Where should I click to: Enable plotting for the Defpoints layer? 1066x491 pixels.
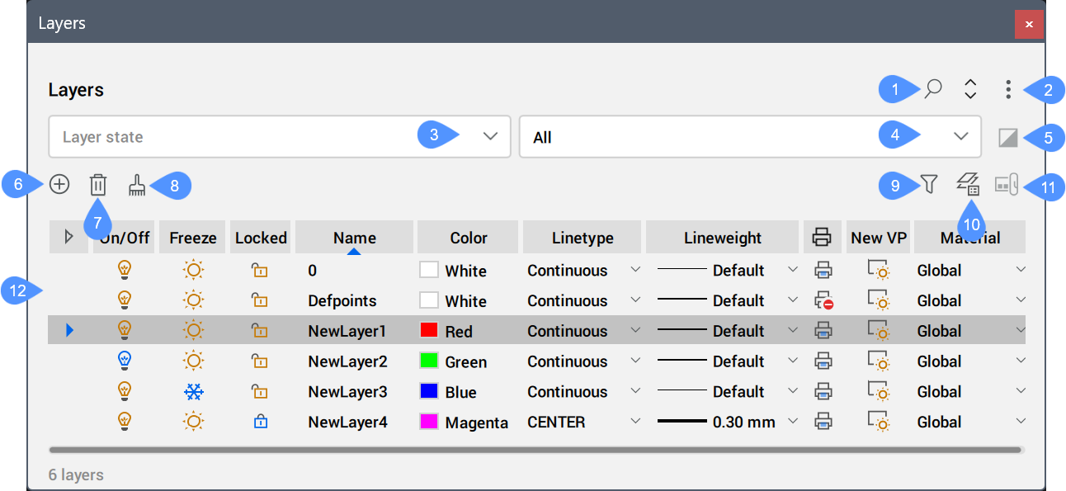coord(823,300)
